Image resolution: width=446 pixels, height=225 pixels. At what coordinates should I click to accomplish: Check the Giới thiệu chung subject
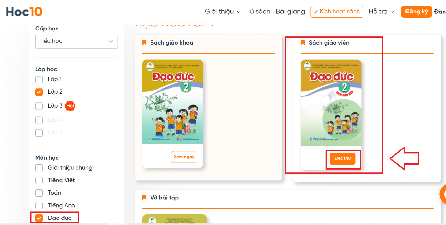(x=39, y=168)
